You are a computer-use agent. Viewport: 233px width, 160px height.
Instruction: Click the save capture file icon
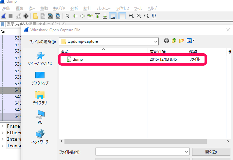43,16
